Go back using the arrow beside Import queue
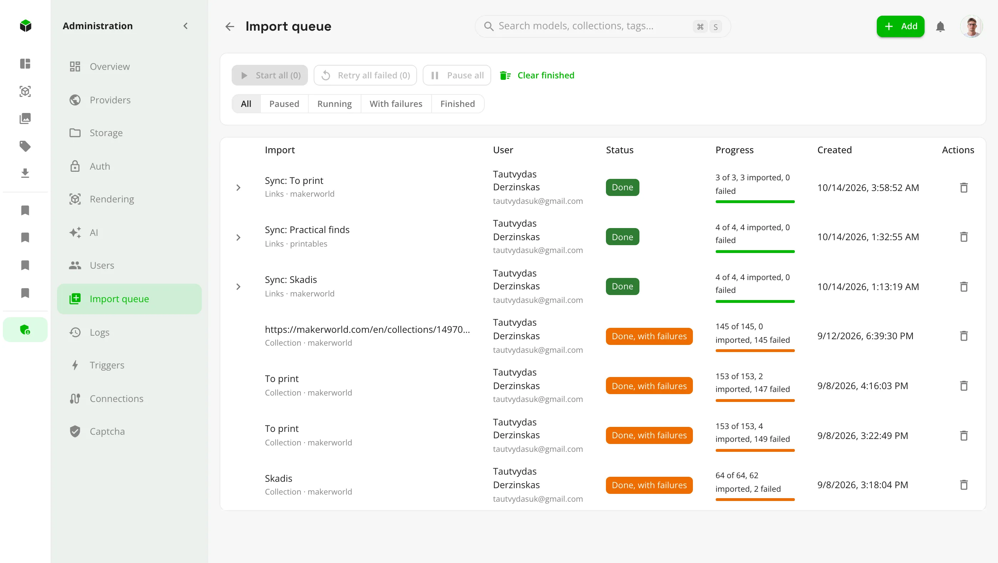This screenshot has width=998, height=563. (230, 26)
